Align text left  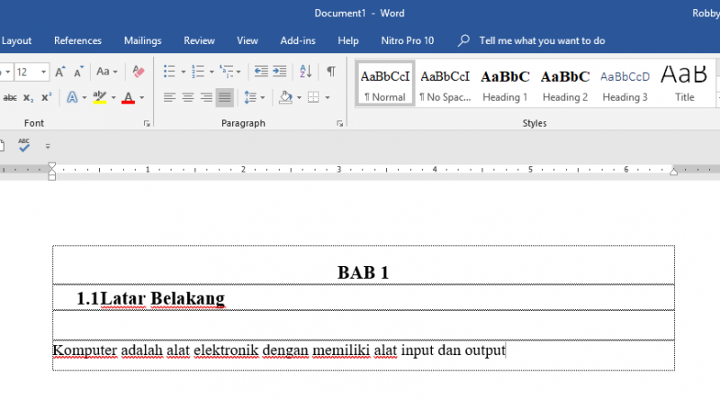tap(169, 98)
